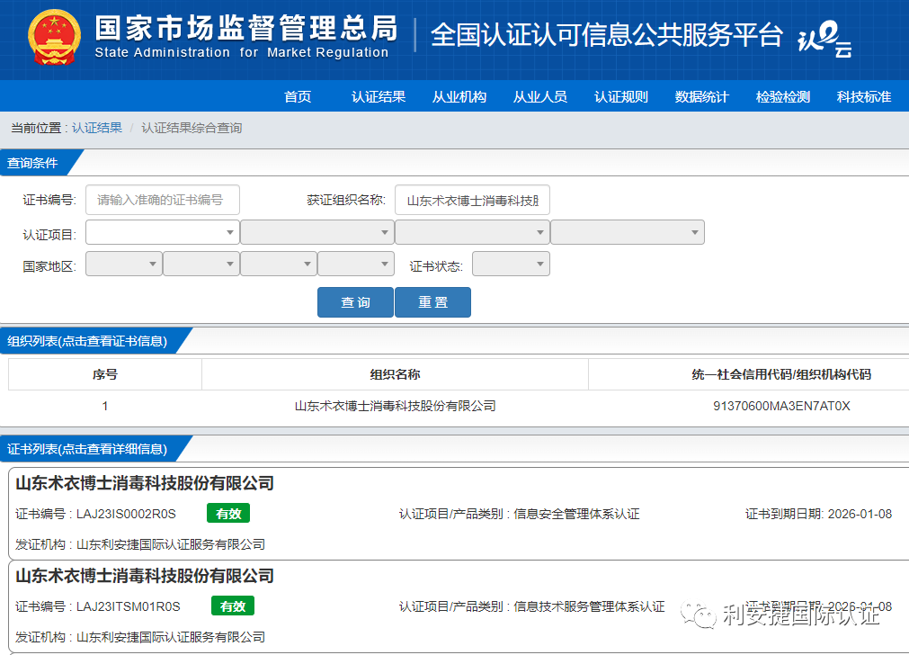Screen dimensions: 909x655
Task: Click 发证机构 text in LAJ23ITSM01R0S card
Action: pos(140,637)
